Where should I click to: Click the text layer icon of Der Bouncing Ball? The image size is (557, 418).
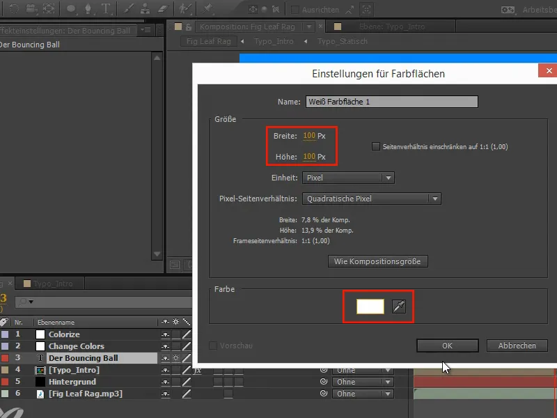tap(40, 358)
